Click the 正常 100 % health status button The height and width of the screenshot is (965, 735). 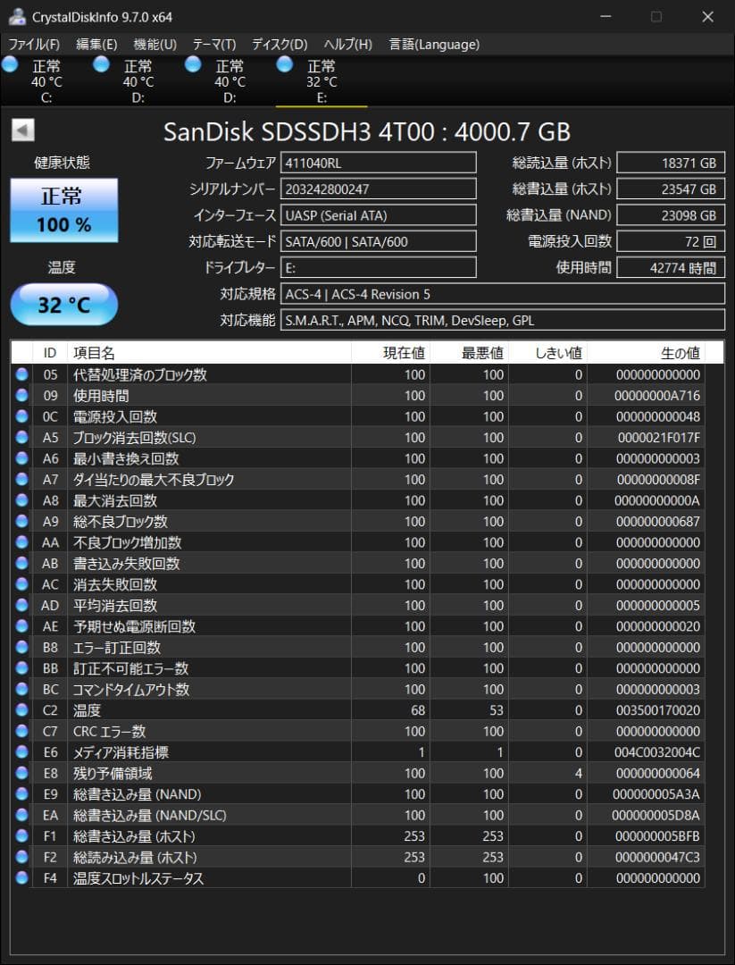click(x=64, y=210)
